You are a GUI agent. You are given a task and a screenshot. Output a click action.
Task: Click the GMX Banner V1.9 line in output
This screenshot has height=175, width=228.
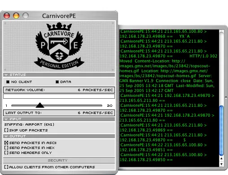[x=167, y=81]
